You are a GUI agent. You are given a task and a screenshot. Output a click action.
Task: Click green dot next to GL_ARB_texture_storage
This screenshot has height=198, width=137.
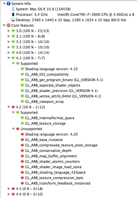click(22, 123)
